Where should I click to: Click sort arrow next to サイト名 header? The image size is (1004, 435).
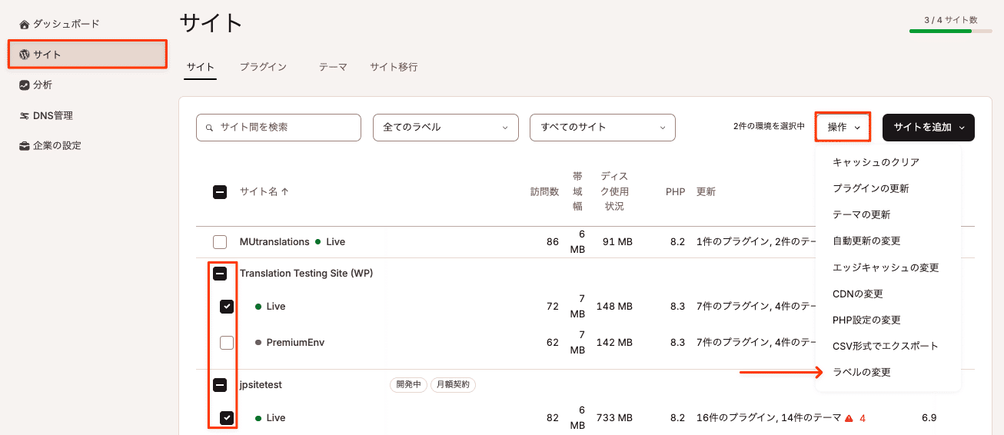pyautogui.click(x=285, y=192)
